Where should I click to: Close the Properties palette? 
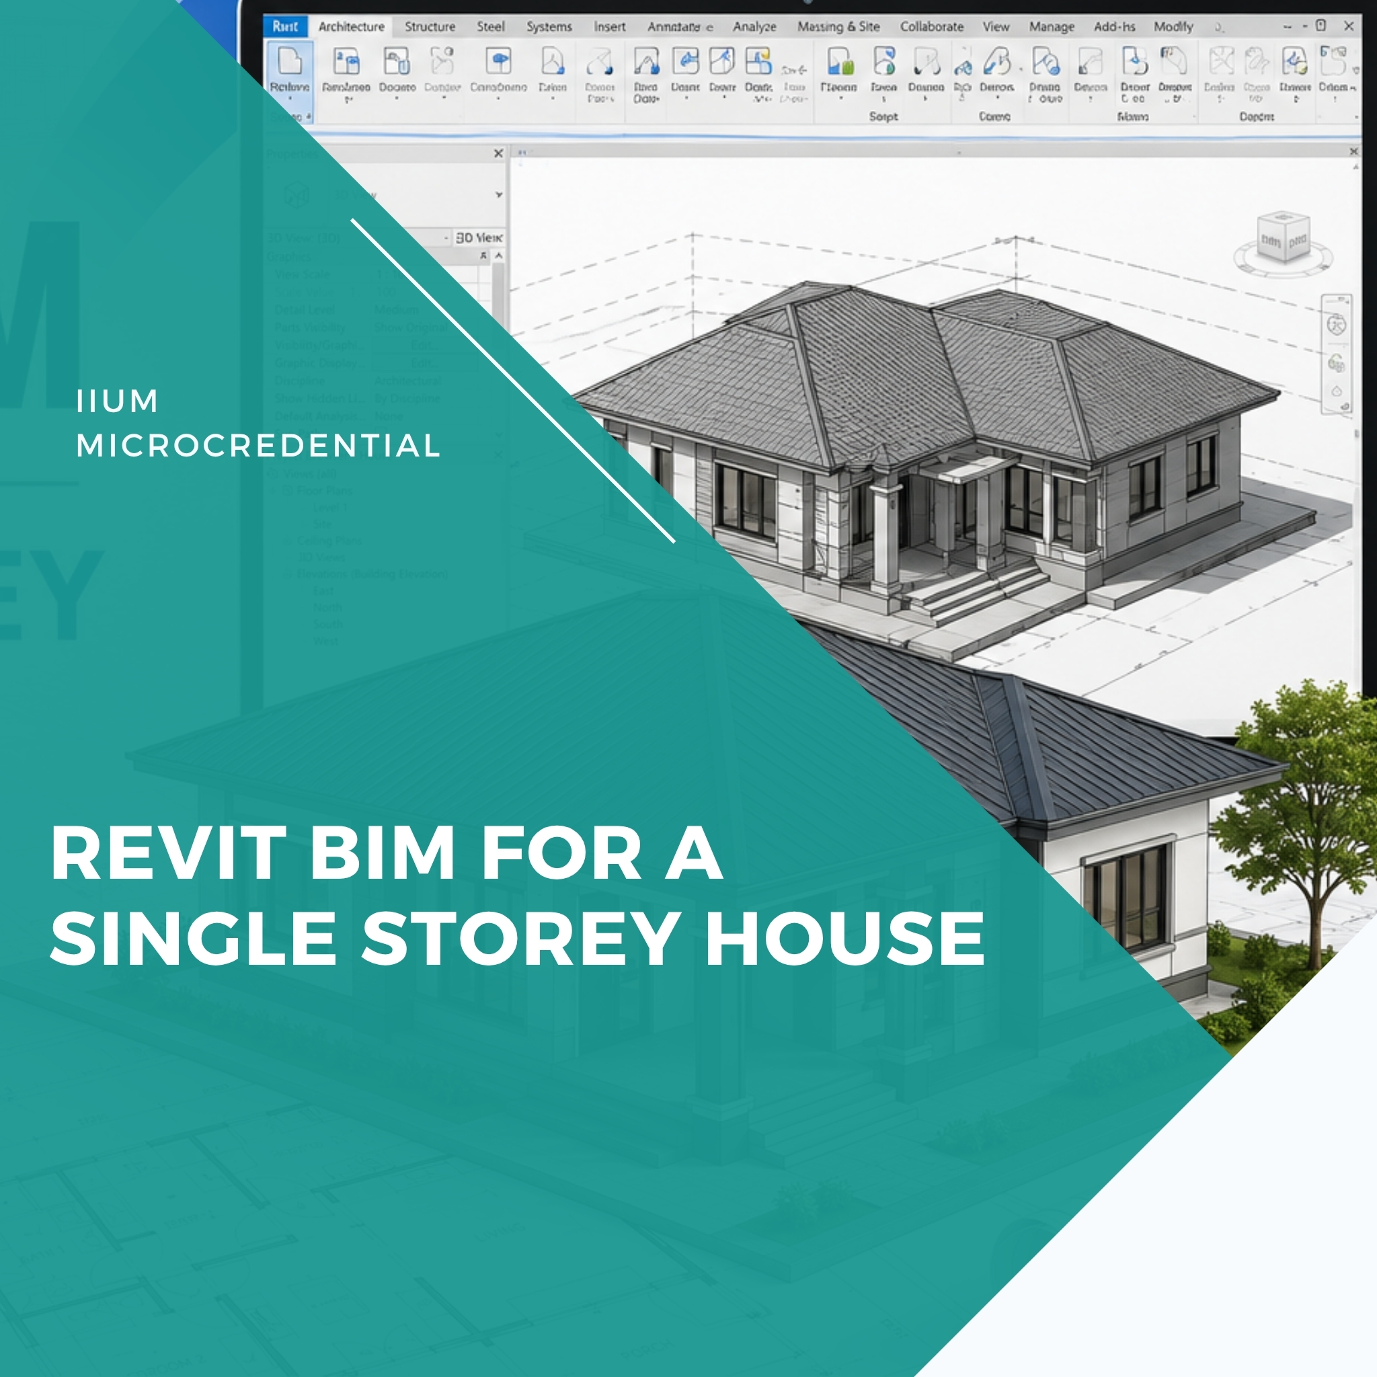tap(498, 153)
